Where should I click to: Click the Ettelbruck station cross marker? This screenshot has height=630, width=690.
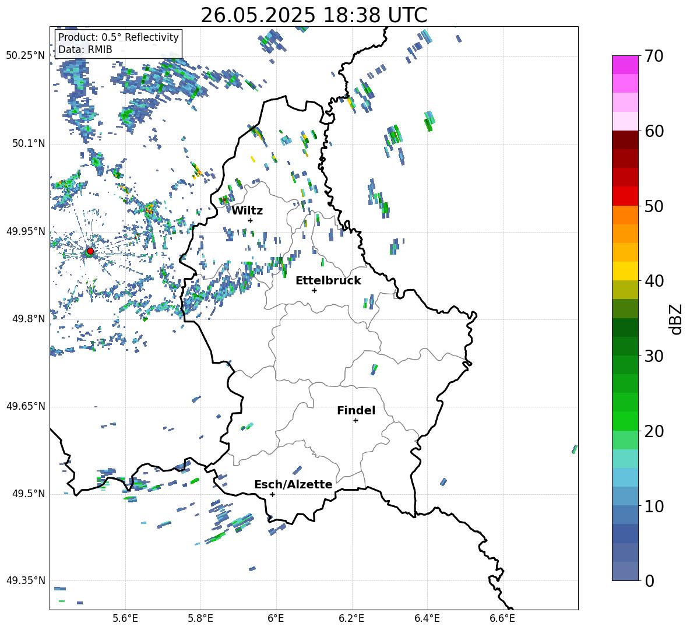(314, 290)
